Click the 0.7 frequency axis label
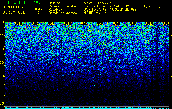The height and width of the screenshot is (109, 172). (x=2, y=90)
